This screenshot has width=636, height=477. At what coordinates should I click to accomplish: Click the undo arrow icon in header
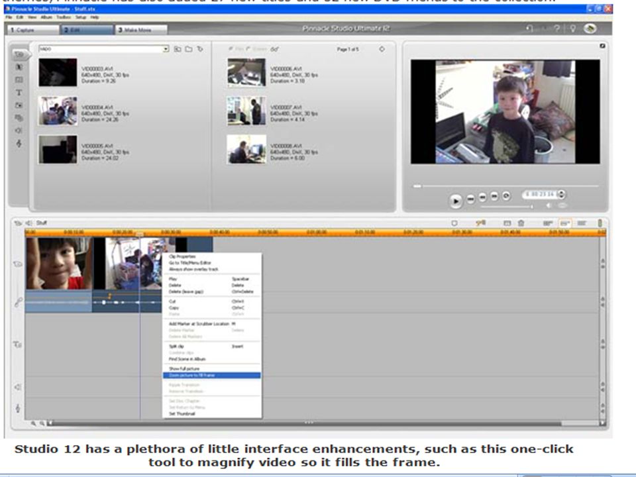529,28
